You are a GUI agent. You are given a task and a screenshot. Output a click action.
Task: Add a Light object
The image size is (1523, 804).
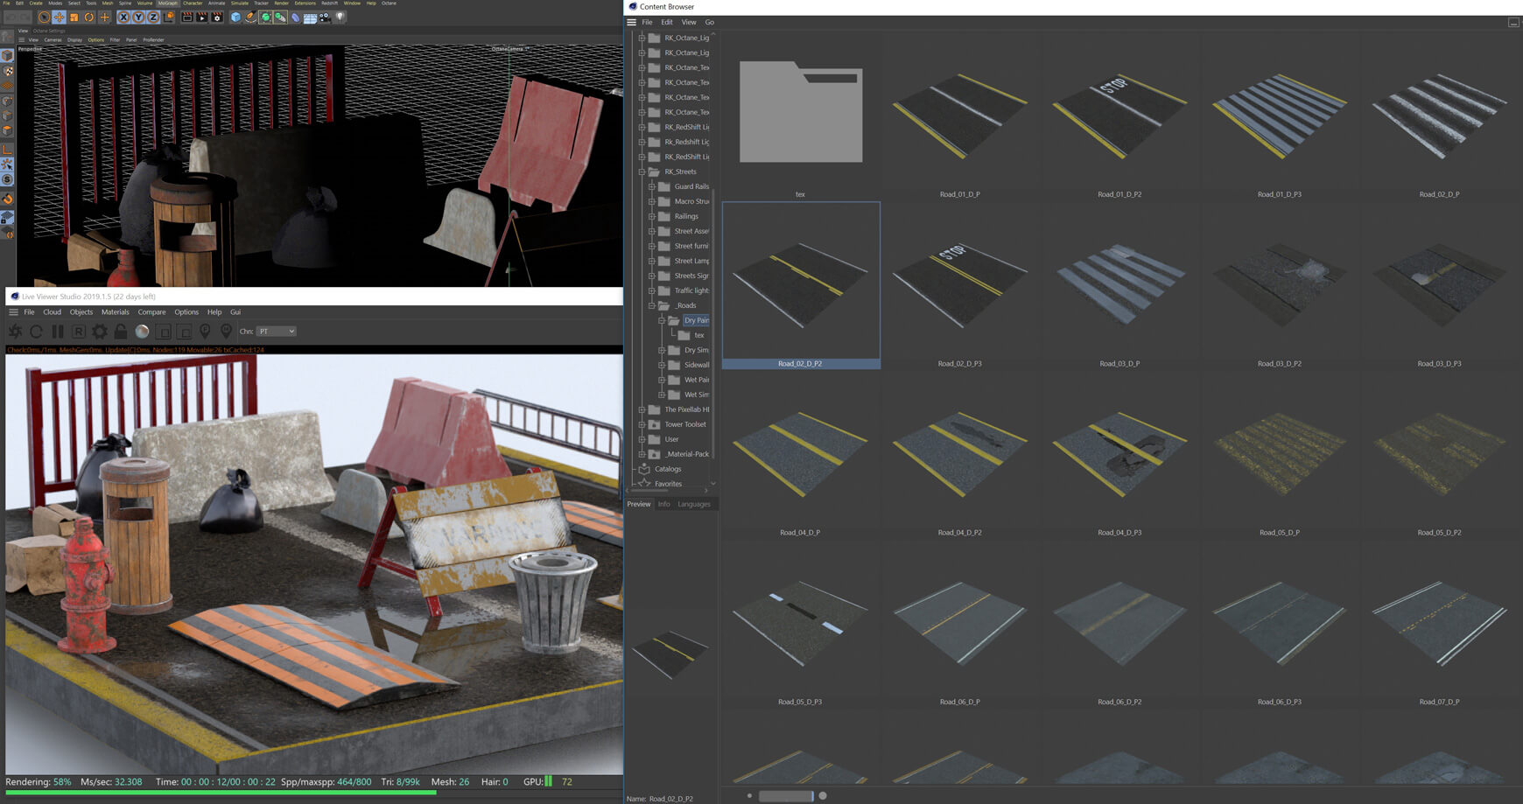(340, 17)
